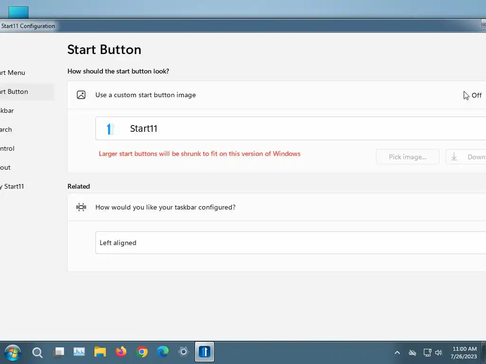Open the system monitor taskbar icon

79,352
